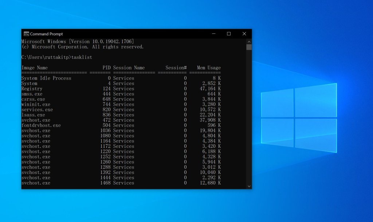Viewport: 373px width, 222px height.
Task: Click the scrollbar down arrow
Action: [x=249, y=186]
